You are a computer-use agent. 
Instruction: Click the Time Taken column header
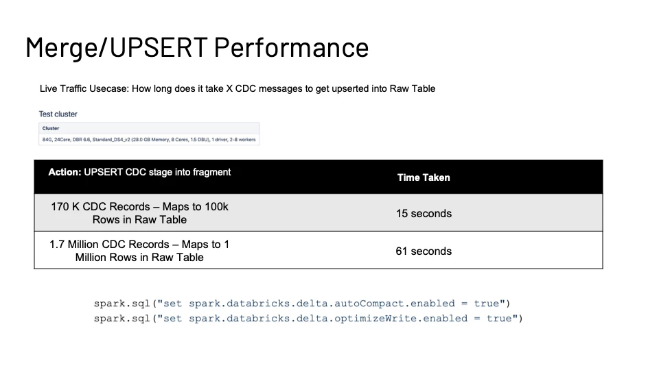pos(424,177)
